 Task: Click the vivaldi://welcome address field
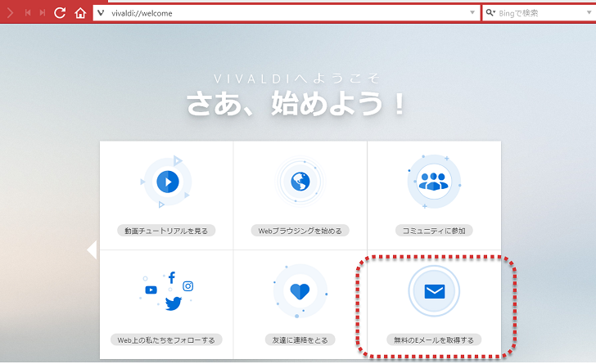click(x=287, y=13)
